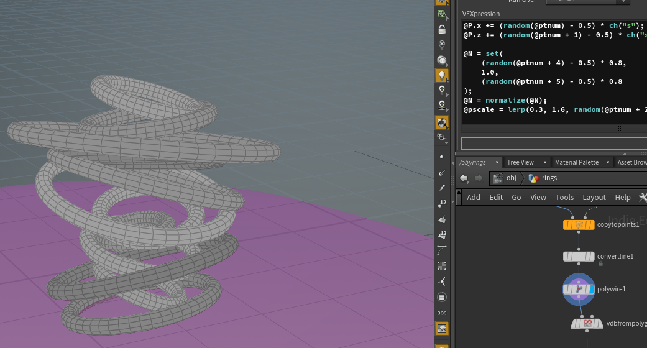Toggle the primitive hulls curve icon
Viewport: 647px width, 348px height.
441,250
